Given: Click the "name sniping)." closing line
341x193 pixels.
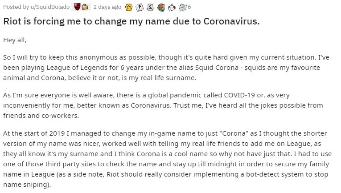Looking at the screenshot, I should coord(27,185).
